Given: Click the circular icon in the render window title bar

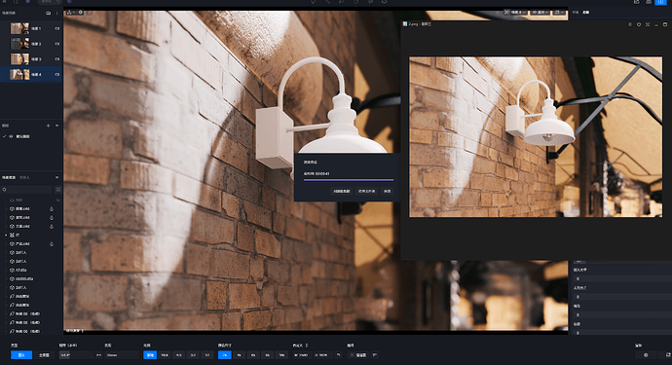Looking at the screenshot, I should [x=639, y=24].
